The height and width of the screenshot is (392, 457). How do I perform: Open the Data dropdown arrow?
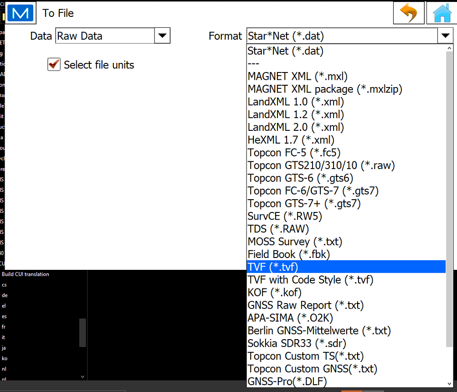click(x=162, y=36)
